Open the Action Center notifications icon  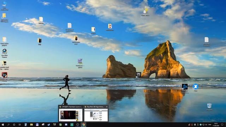coord(222,125)
